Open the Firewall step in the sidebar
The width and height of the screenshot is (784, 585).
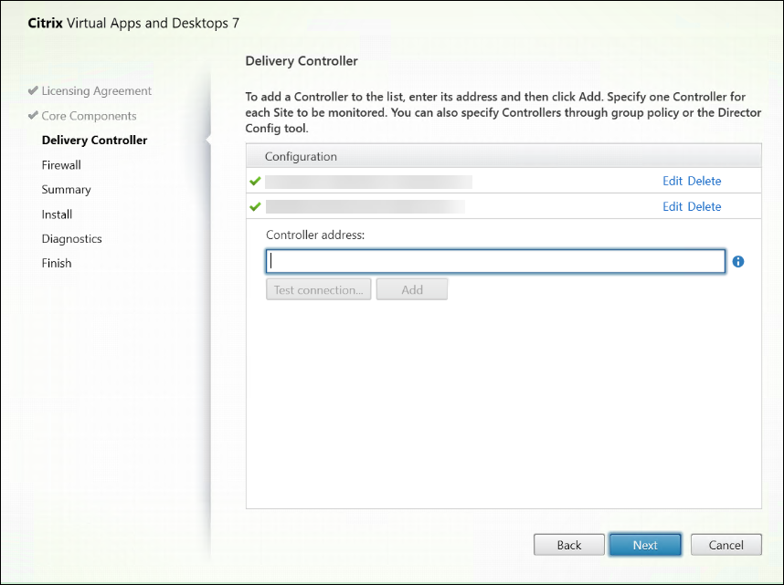click(60, 164)
